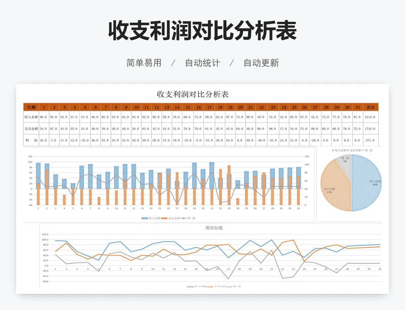Click 收入金额 entry in pie chart legend
The image size is (405, 310).
pos(339,150)
